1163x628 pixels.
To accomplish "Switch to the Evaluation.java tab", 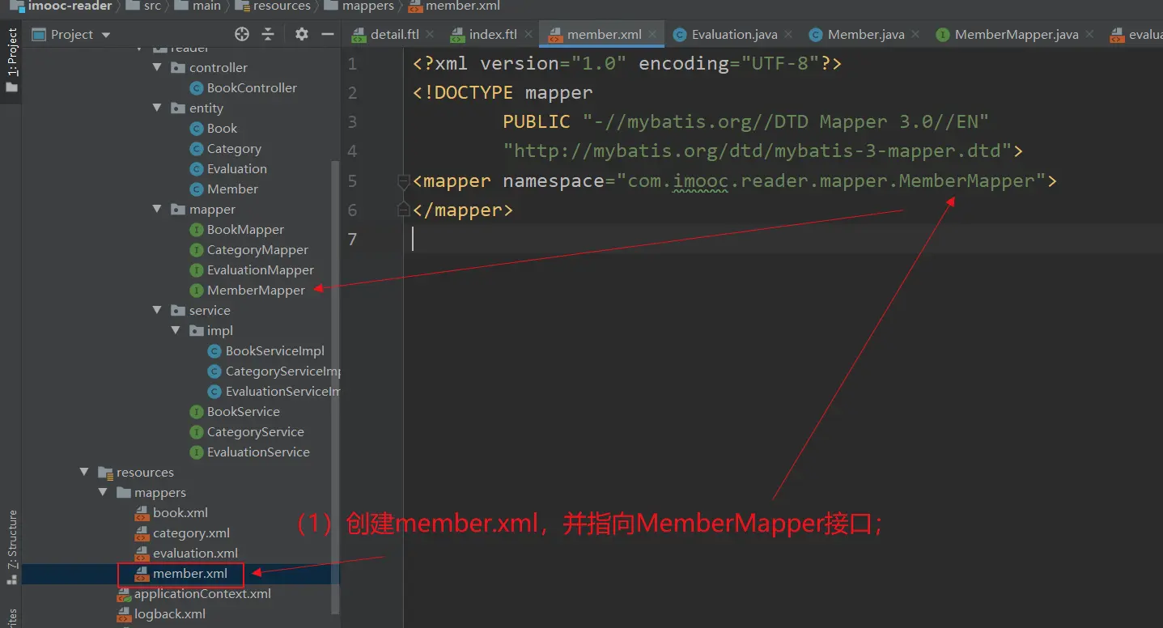I will [x=733, y=34].
